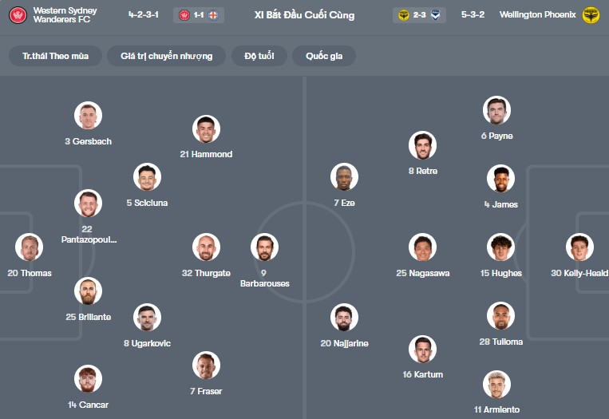This screenshot has height=419, width=609.
Task: Open Thurgate's player portrait
Action: click(x=206, y=247)
